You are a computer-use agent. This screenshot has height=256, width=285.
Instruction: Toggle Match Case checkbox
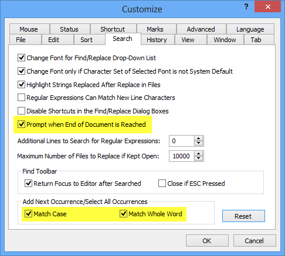coord(28,214)
